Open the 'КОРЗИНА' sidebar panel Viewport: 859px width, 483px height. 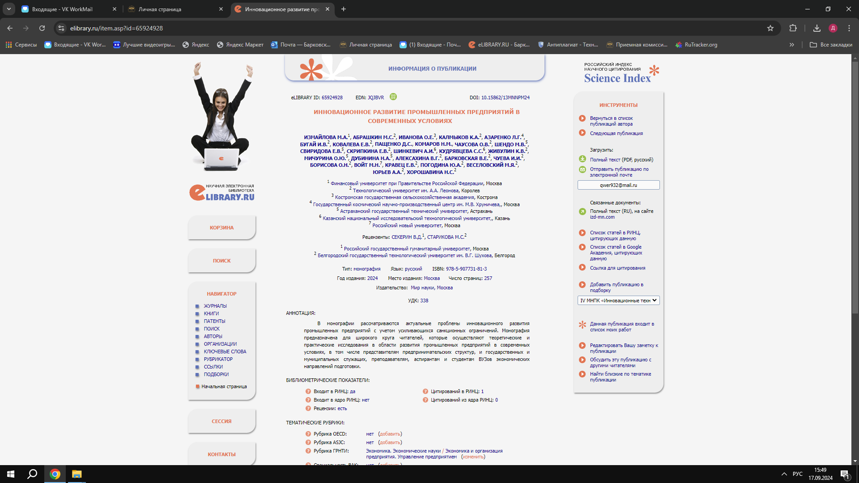(x=221, y=228)
